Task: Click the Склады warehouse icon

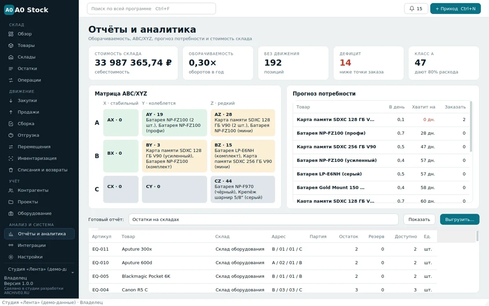Action: (x=11, y=57)
